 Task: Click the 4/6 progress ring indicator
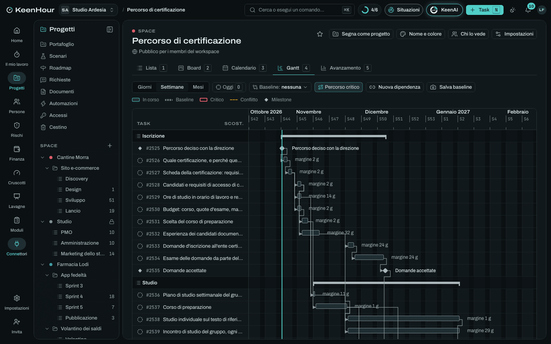(370, 10)
